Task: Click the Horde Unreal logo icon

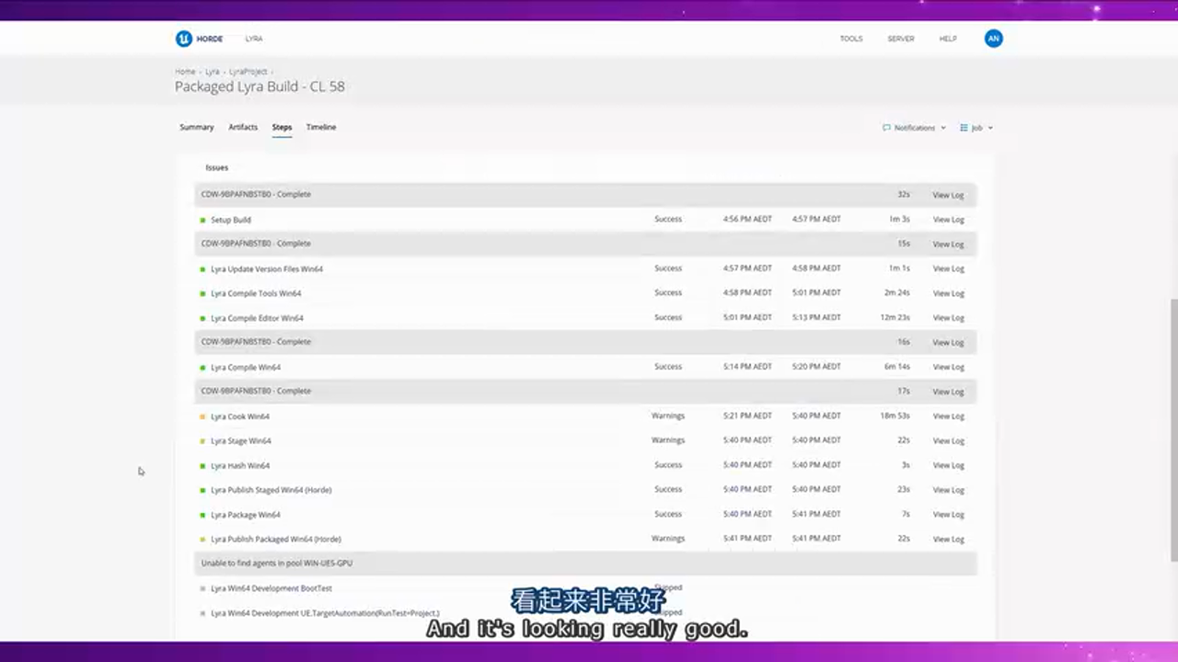Action: (184, 39)
